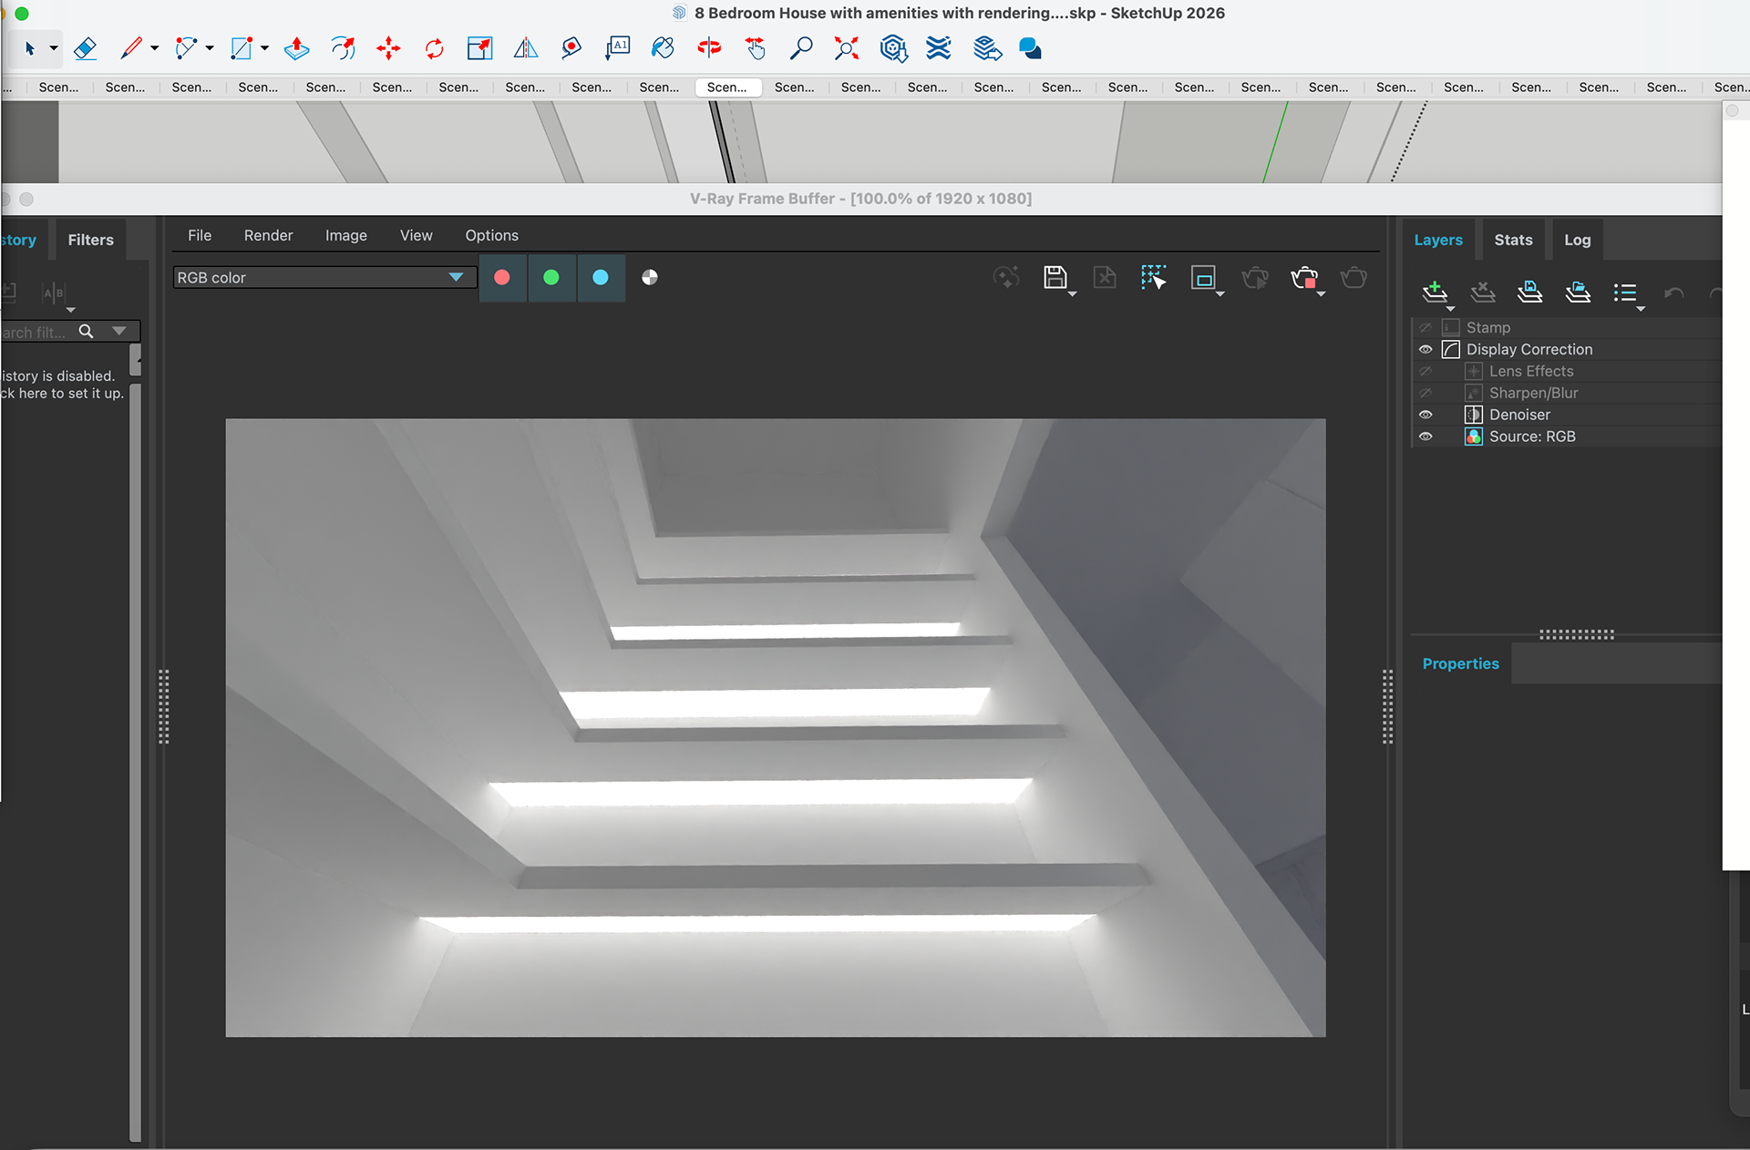Open the Select tool dropdown arrow

pyautogui.click(x=54, y=48)
